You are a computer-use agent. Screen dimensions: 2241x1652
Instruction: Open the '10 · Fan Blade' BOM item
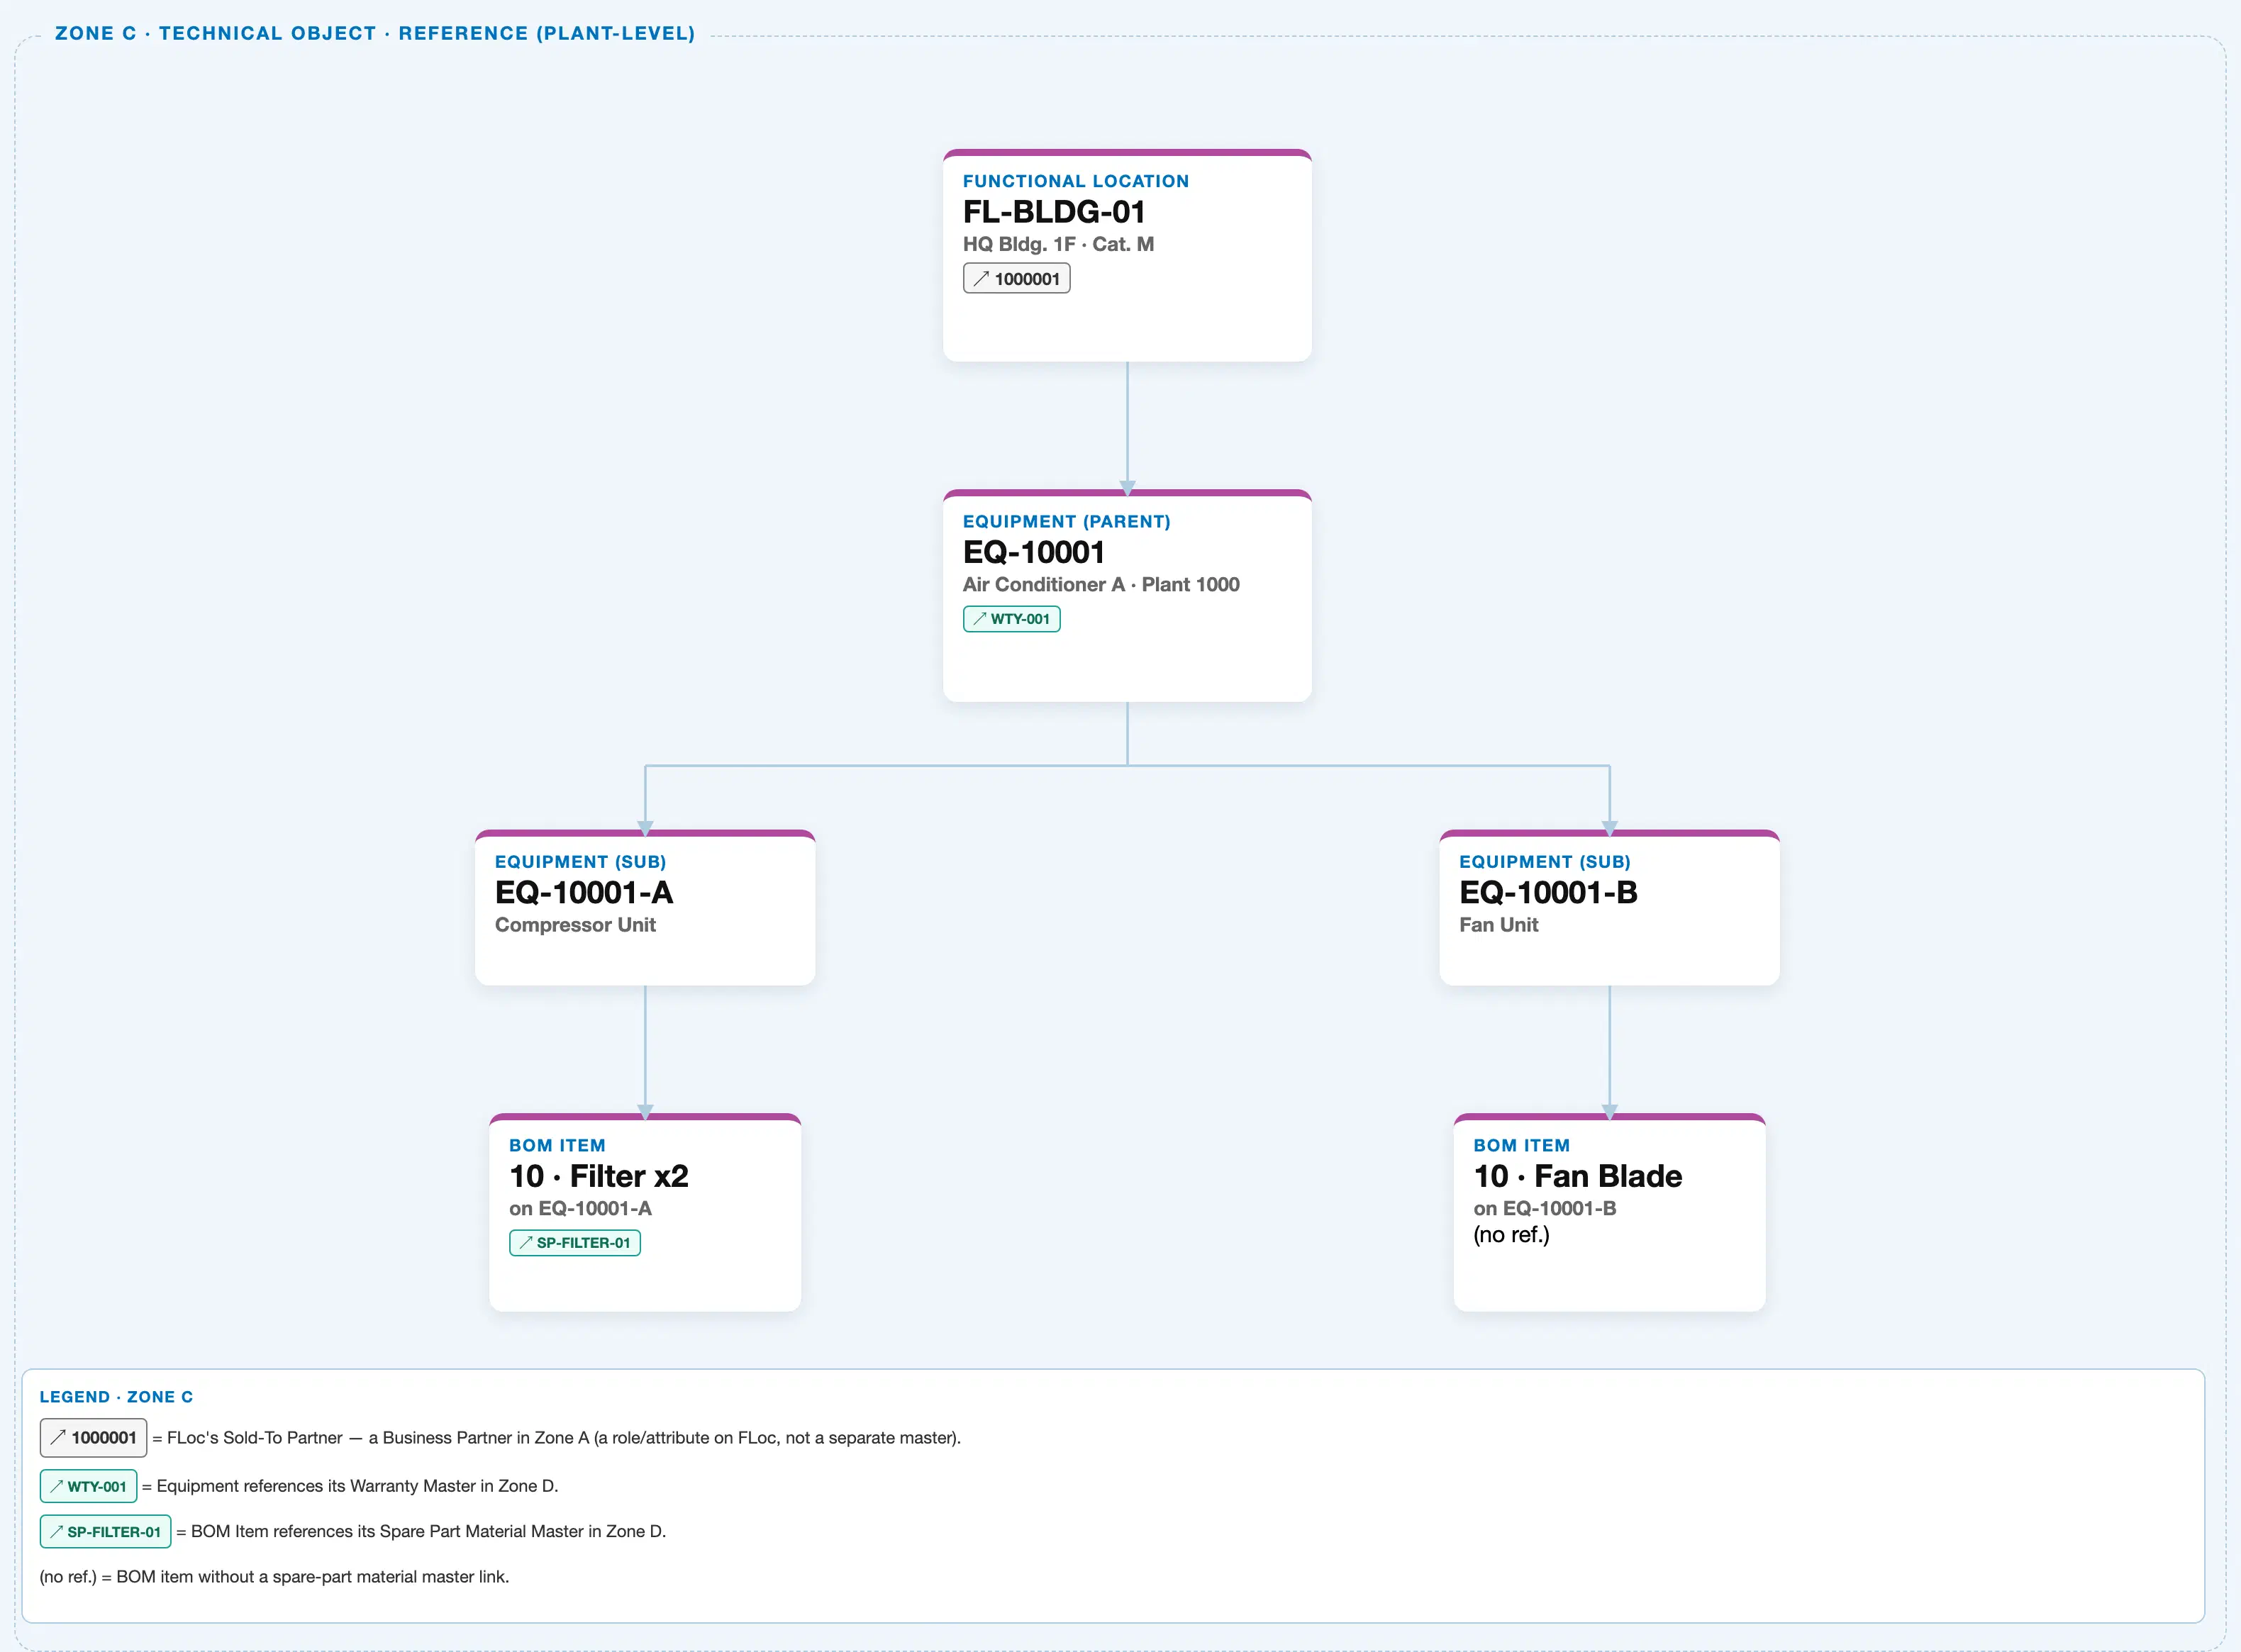[x=1578, y=1176]
